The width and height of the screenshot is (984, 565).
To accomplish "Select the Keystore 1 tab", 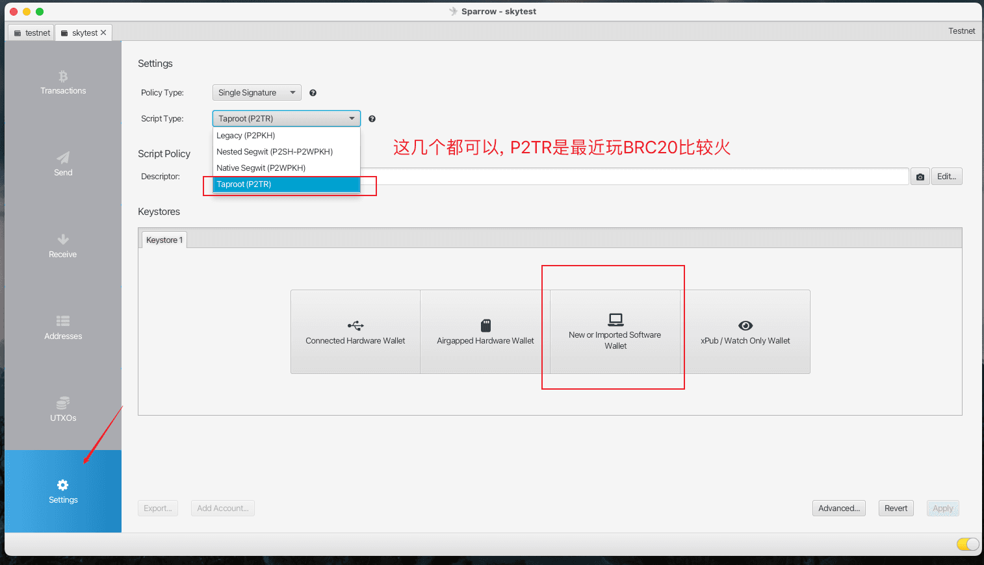I will (x=164, y=240).
